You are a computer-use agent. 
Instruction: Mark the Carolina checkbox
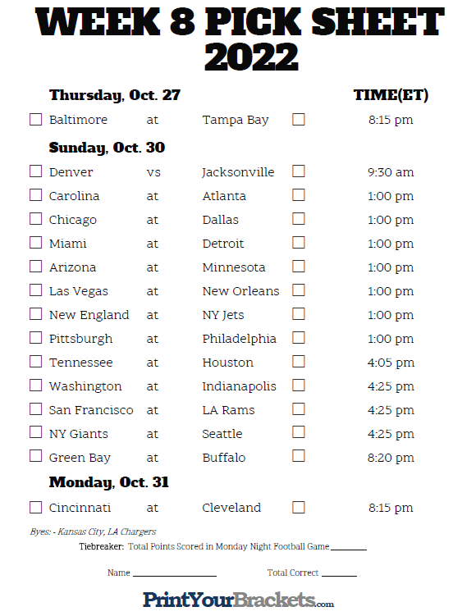coord(36,195)
